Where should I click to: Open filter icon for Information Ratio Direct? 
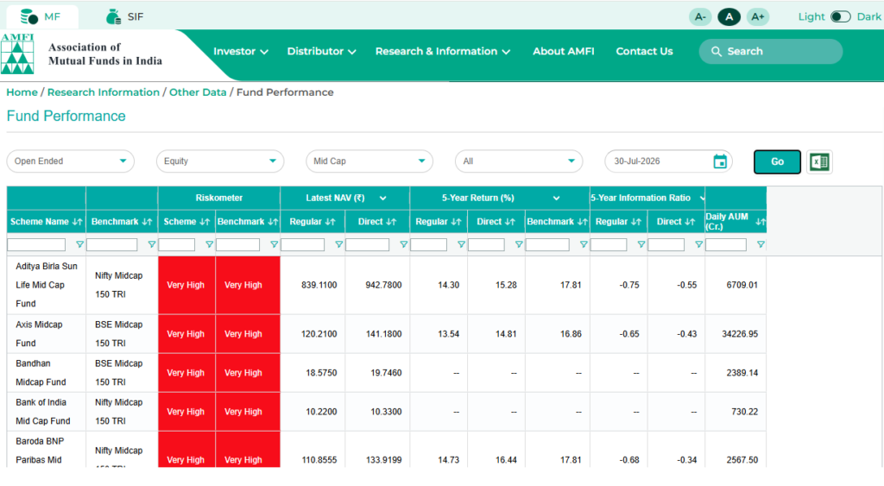698,244
